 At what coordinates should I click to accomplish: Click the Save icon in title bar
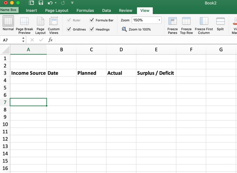point(41,3)
